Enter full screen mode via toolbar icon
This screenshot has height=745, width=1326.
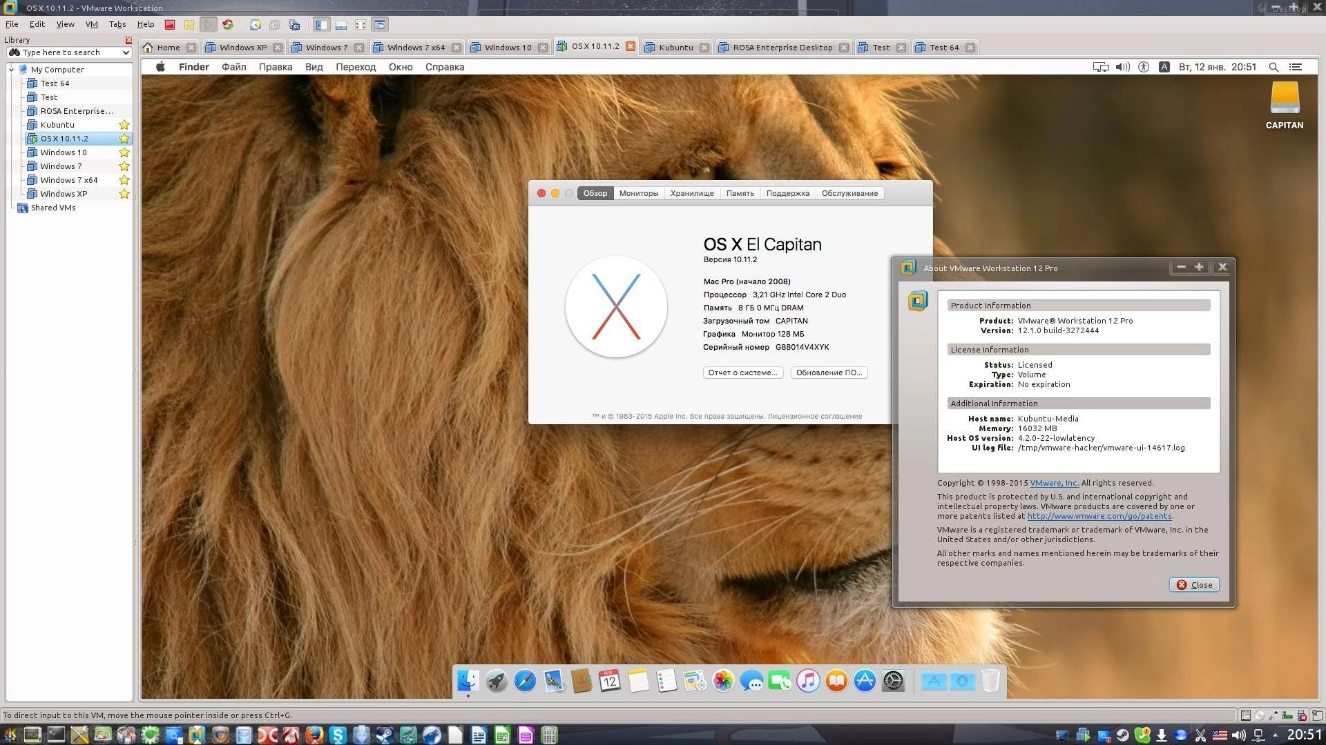[361, 25]
